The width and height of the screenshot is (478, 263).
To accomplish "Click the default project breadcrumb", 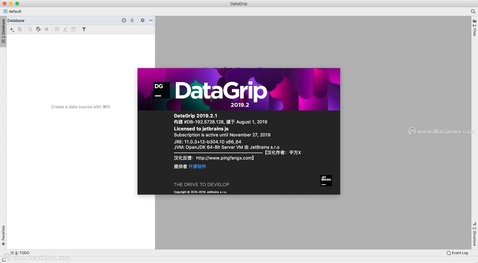I will [x=12, y=11].
